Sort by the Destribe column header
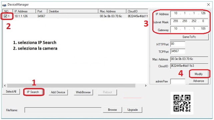This screenshot has width=214, height=120. click(73, 11)
